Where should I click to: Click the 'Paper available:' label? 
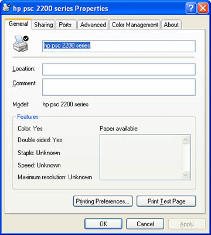[119, 129]
